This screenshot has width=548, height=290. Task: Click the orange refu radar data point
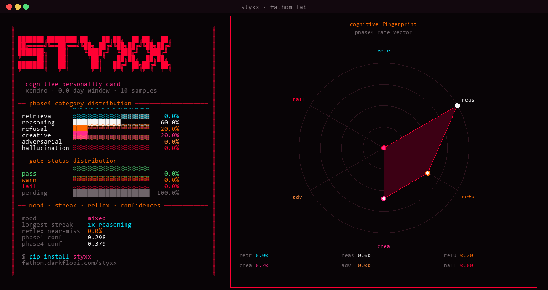427,173
